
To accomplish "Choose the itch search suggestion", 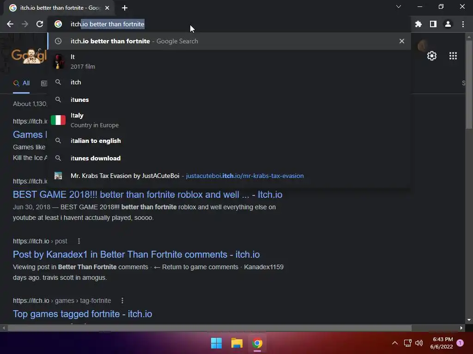I will click(x=229, y=82).
